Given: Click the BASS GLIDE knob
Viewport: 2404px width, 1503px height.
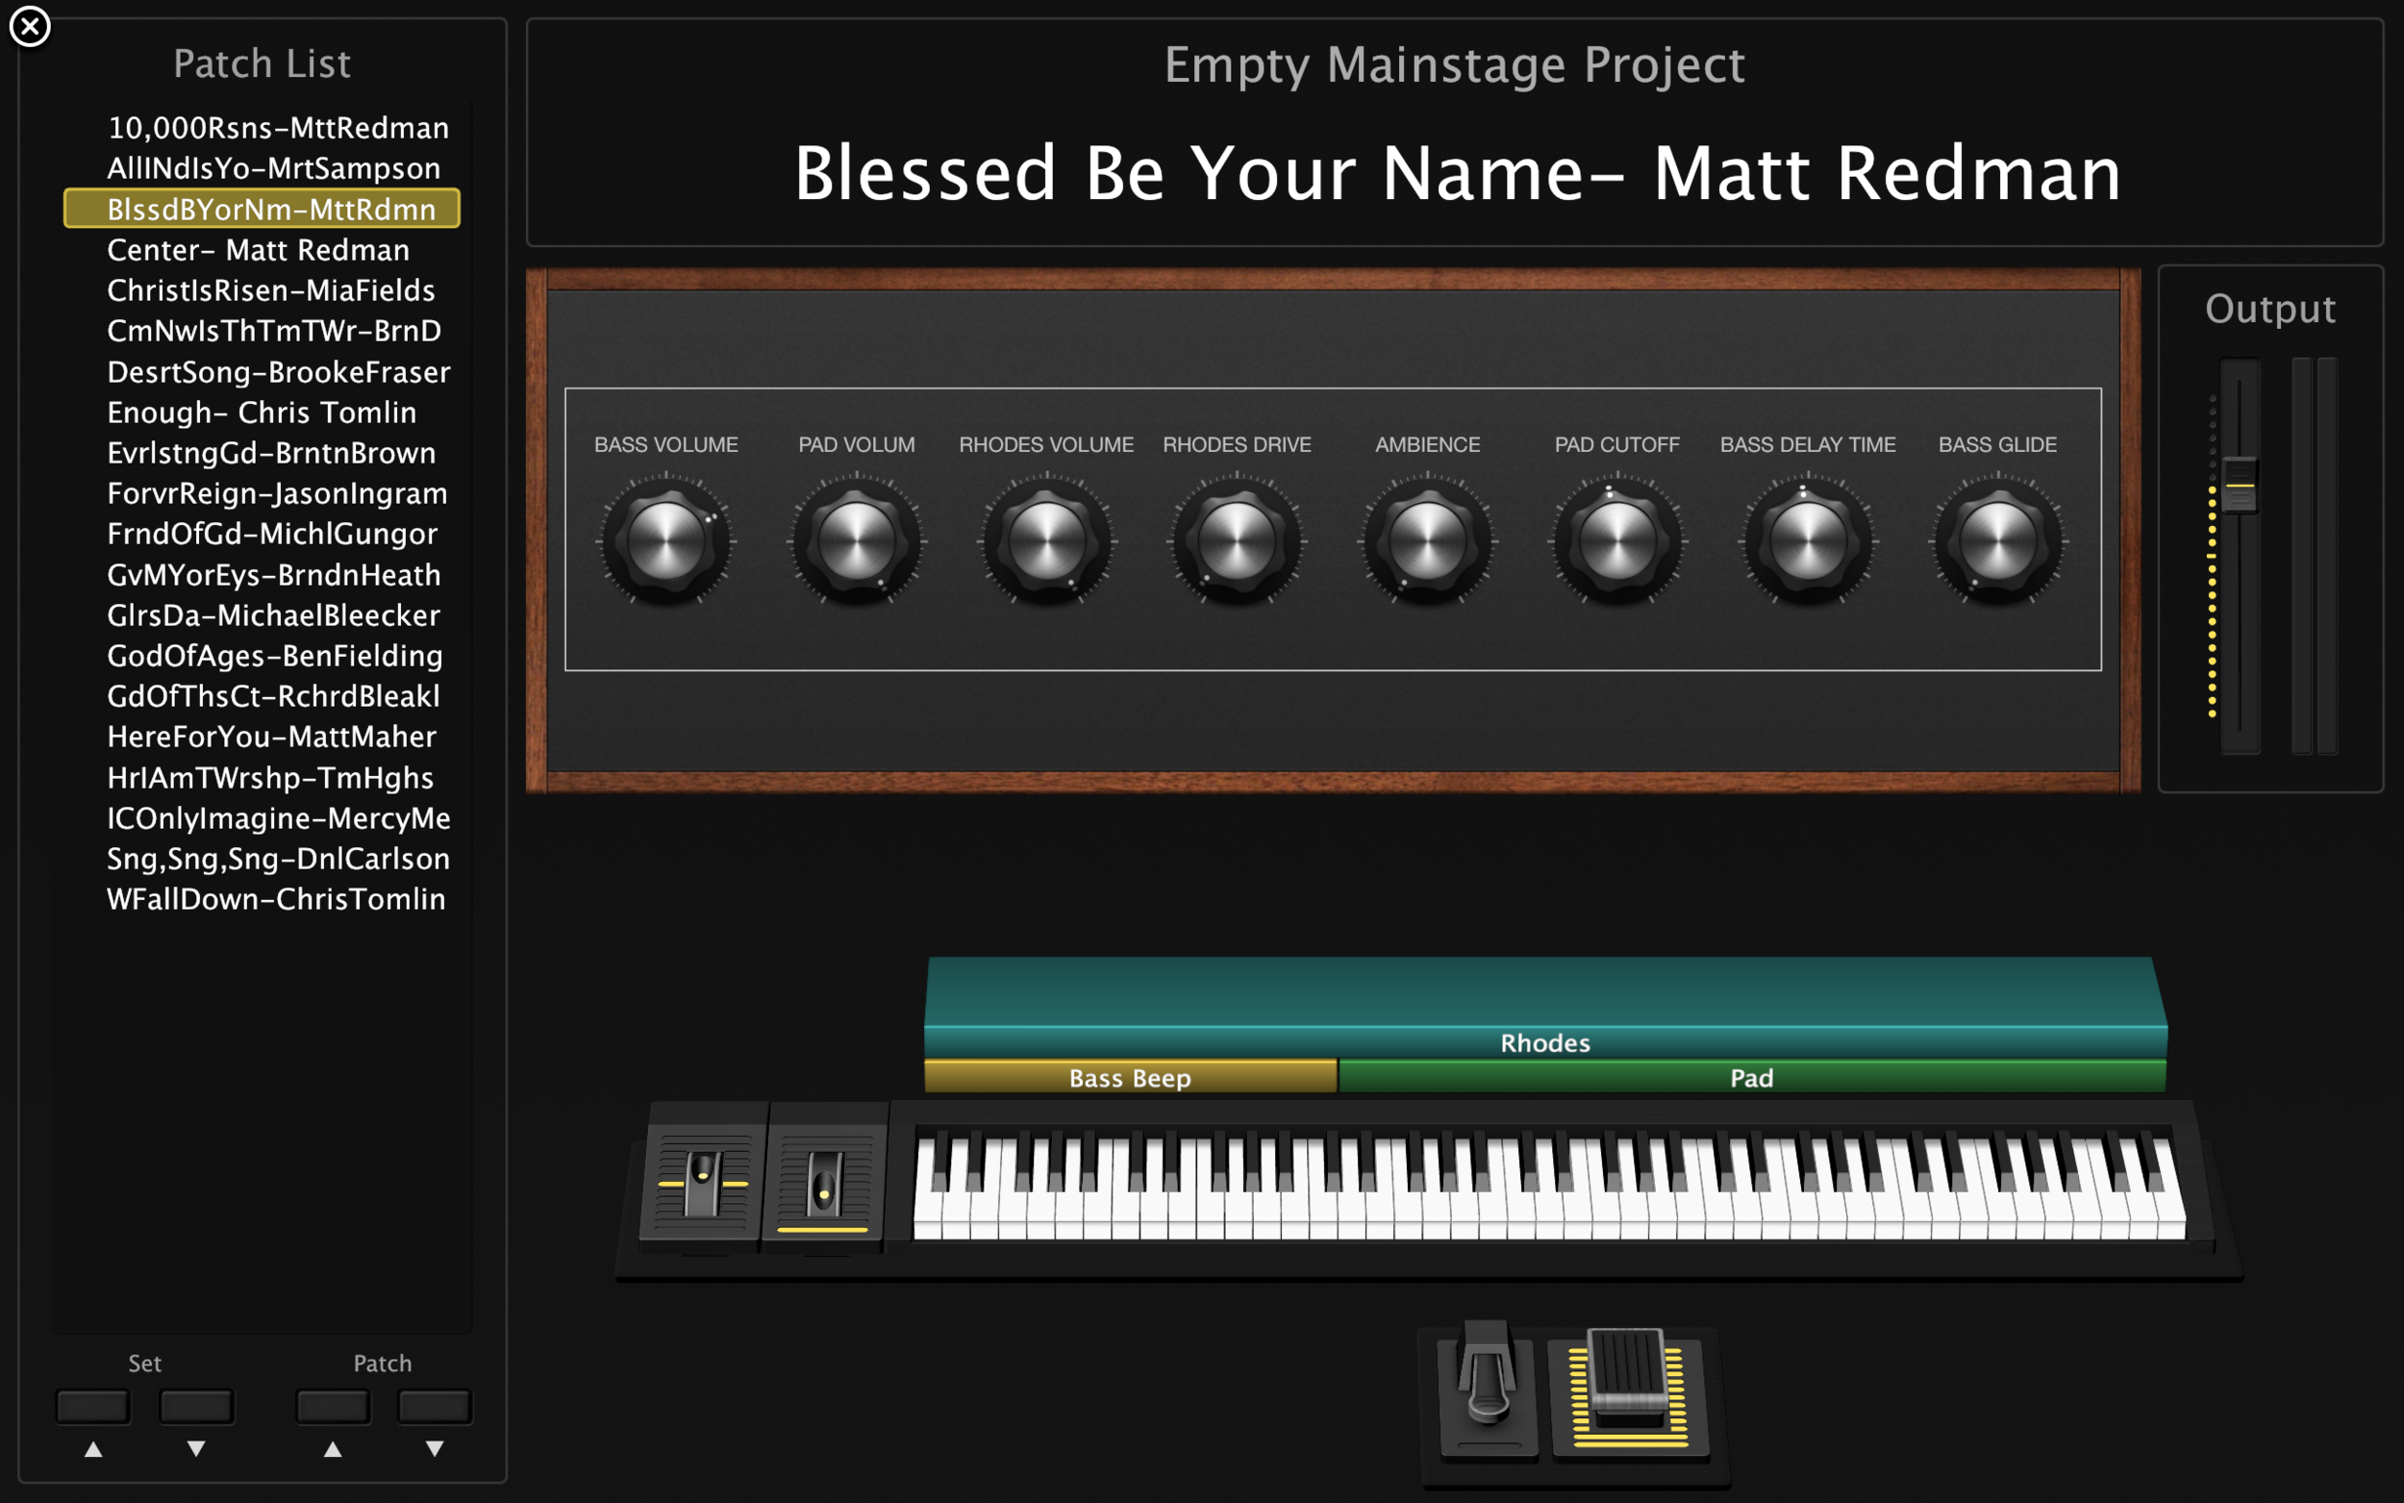Looking at the screenshot, I should (x=1998, y=539).
